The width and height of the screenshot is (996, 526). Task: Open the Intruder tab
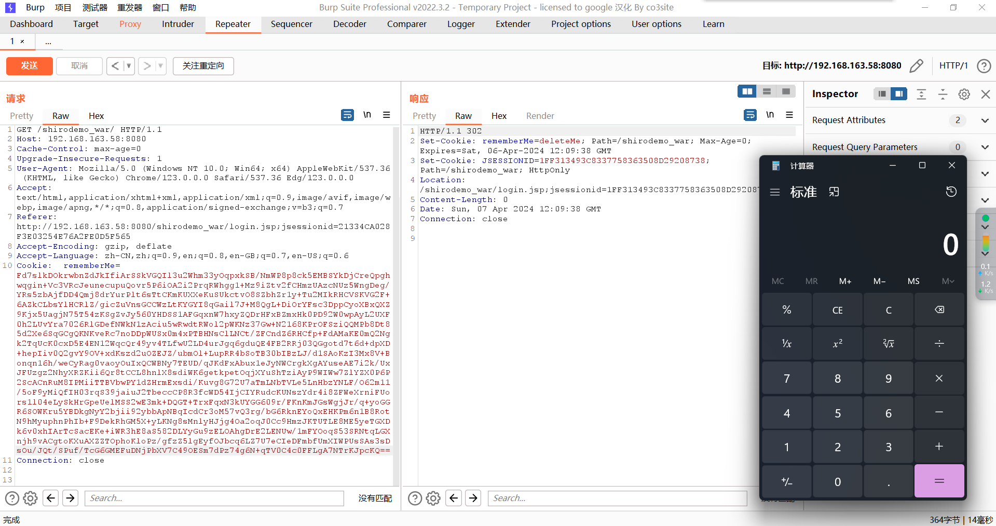(178, 24)
